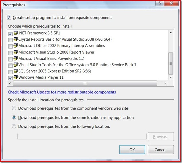Image resolution: width=182 pixels, height=163 pixels.
Task: Select "Windows Media Player 11" row text
Action: click(x=41, y=77)
